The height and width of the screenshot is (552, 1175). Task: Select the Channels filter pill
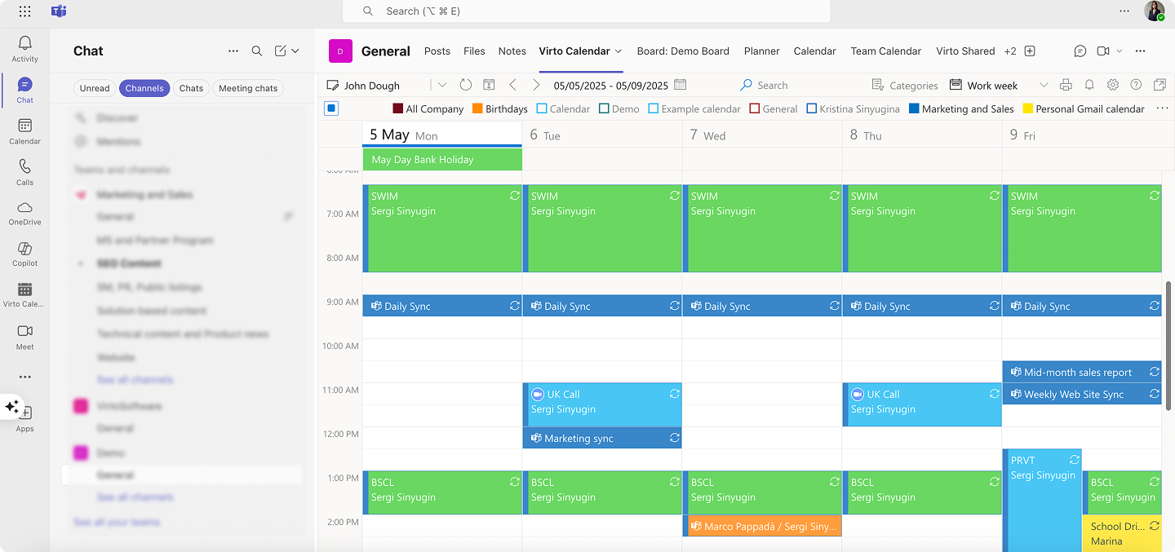click(144, 88)
